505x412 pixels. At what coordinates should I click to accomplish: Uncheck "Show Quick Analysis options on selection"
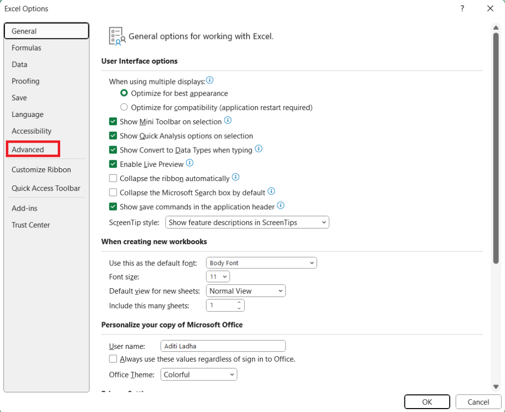pos(112,135)
